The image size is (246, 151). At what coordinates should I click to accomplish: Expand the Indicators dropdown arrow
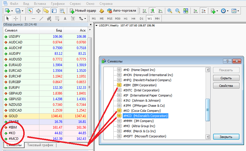217,11
